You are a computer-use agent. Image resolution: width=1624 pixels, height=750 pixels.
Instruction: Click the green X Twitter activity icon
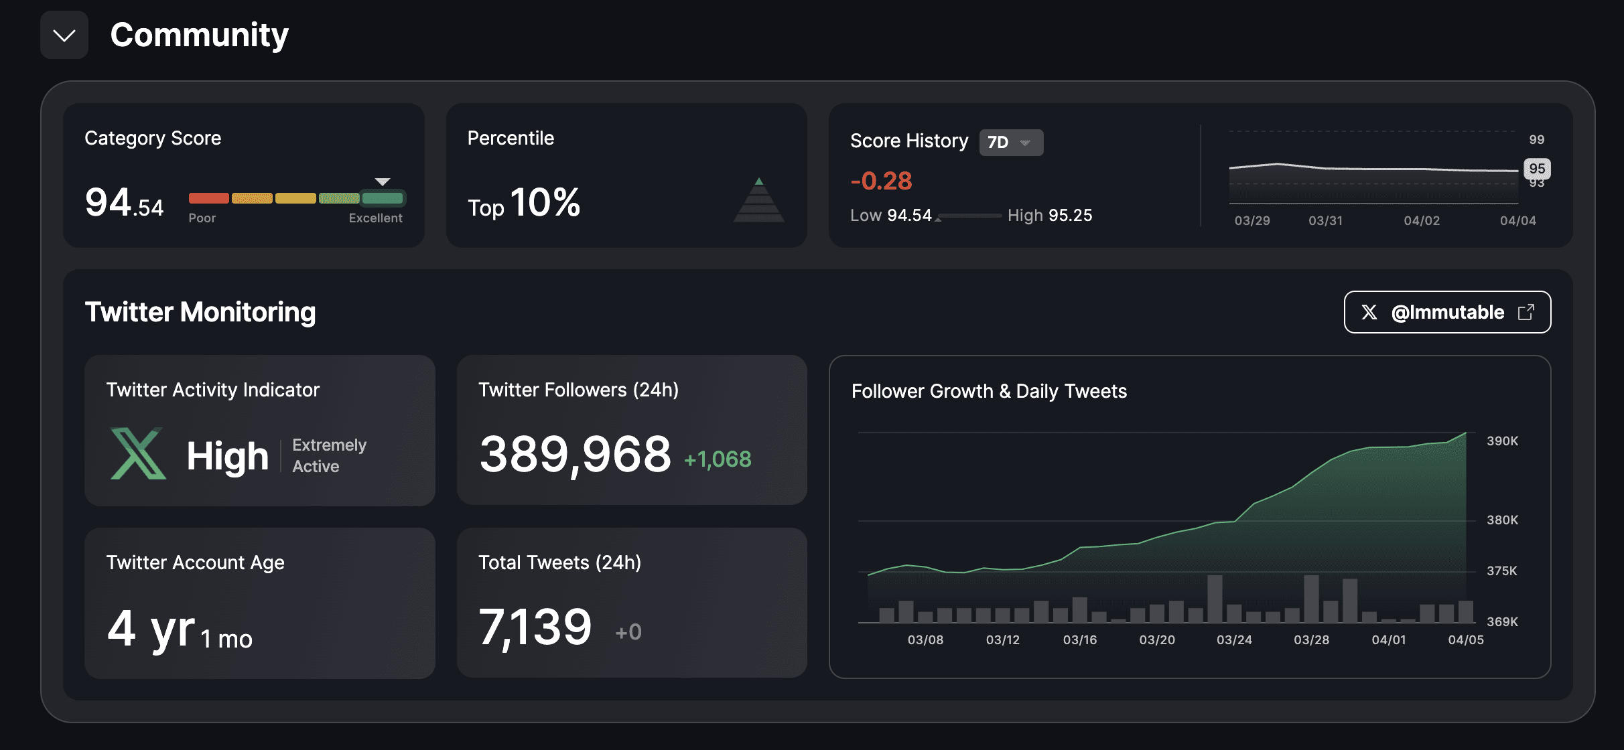pos(138,453)
